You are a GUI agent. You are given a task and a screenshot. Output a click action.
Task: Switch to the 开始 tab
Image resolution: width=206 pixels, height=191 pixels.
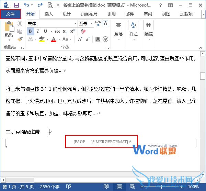[31, 14]
